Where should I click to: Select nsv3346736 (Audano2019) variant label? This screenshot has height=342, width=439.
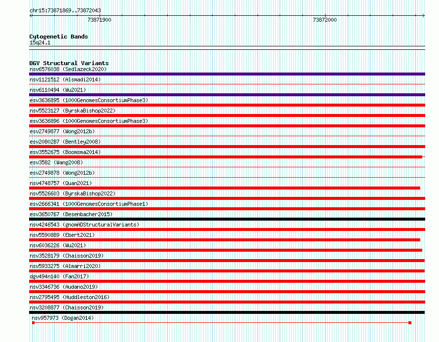[64, 287]
